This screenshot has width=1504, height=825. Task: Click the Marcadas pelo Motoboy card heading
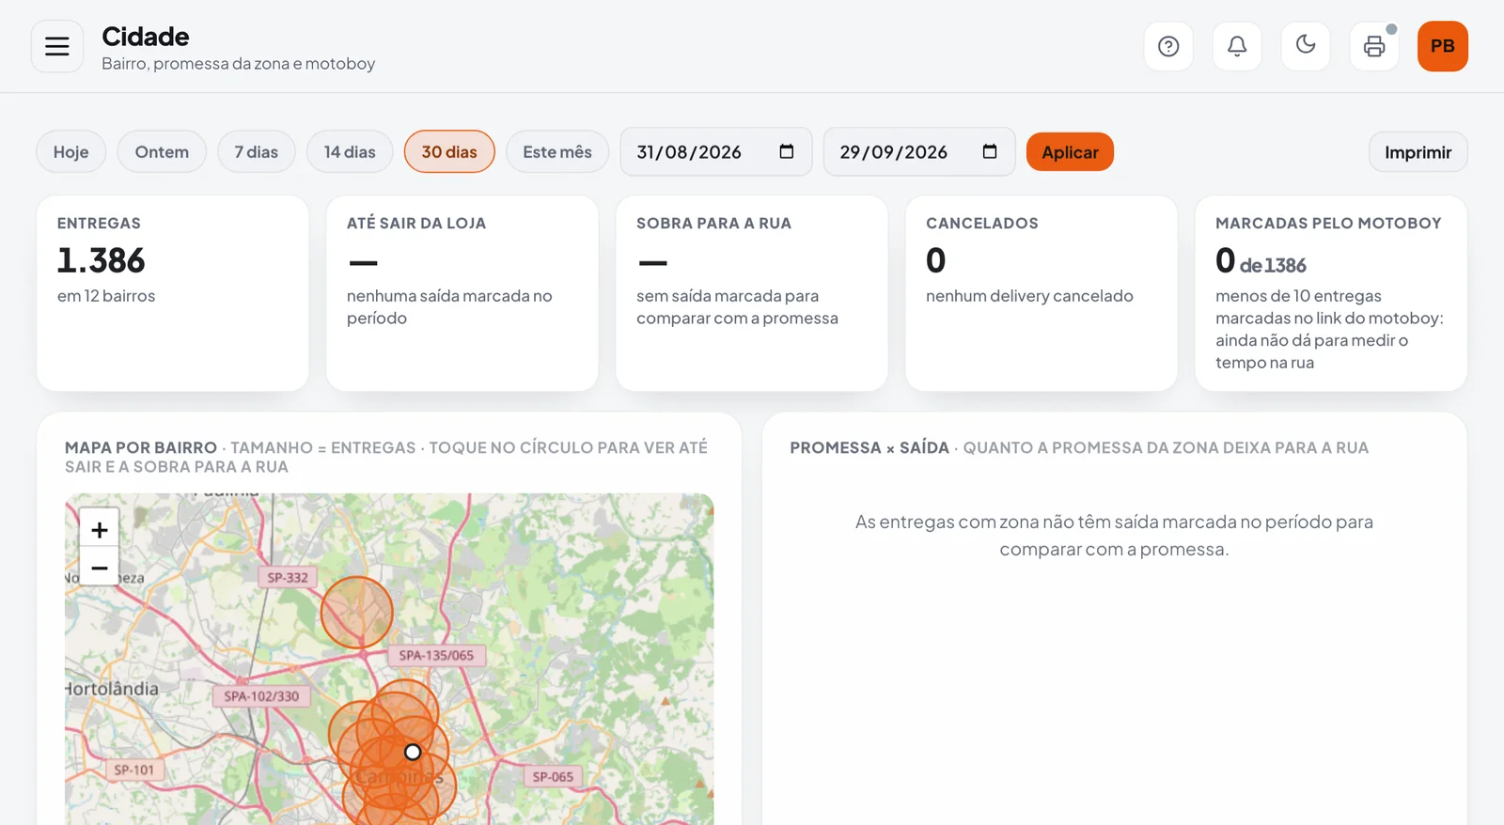pyautogui.click(x=1328, y=224)
